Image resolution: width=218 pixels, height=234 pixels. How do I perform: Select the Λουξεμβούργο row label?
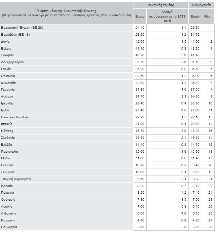12,62
